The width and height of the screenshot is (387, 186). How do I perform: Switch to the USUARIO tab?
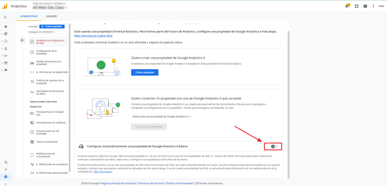coord(51,16)
